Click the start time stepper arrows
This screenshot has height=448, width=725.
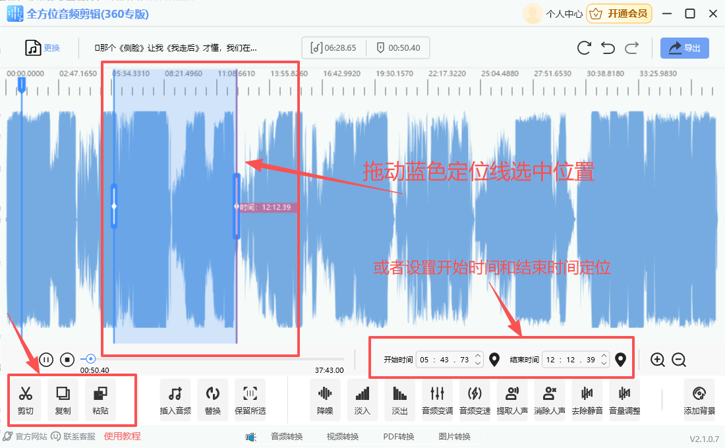point(478,360)
